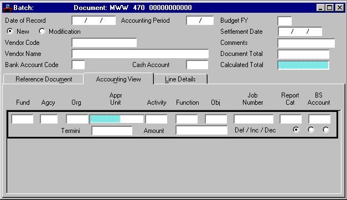Maximize the document window

click(330, 8)
